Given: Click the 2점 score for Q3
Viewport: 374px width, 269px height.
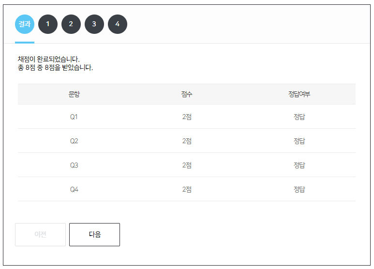Looking at the screenshot, I should pyautogui.click(x=187, y=165).
